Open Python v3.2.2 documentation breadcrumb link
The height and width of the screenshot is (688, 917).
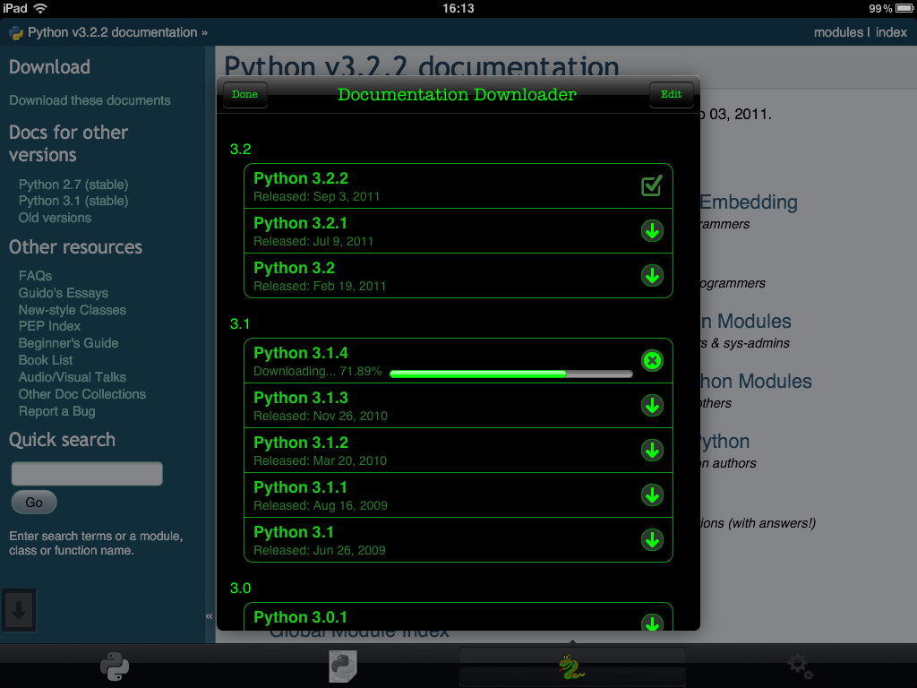click(112, 32)
